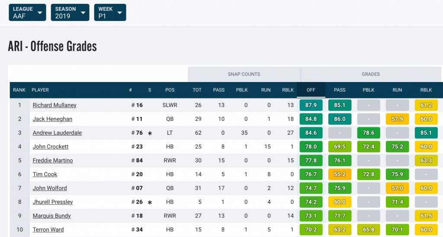Image resolution: width=443 pixels, height=237 pixels.
Task: Sort by the PLAYER column header
Action: (x=40, y=90)
